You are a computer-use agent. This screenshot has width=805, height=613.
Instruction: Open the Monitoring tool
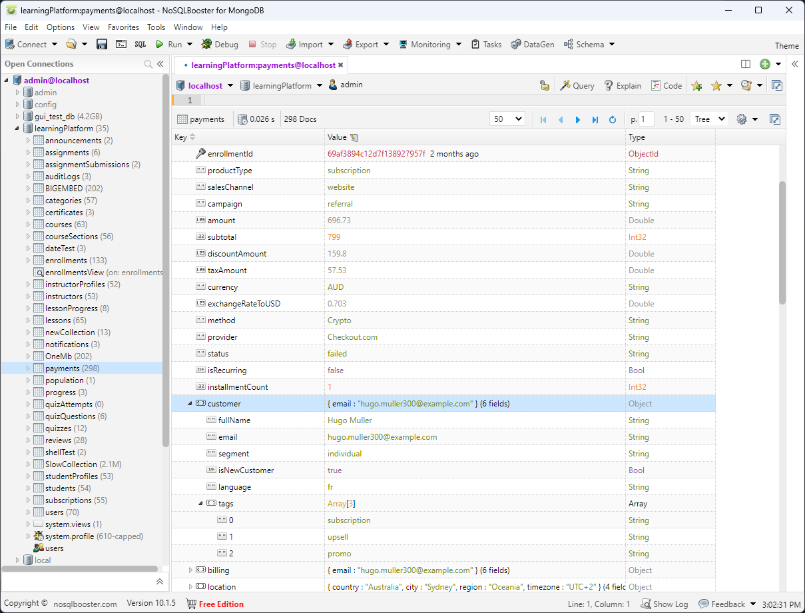coord(425,45)
